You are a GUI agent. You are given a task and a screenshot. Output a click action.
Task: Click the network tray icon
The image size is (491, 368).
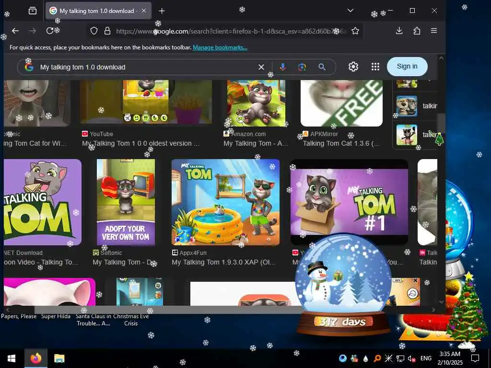400,358
